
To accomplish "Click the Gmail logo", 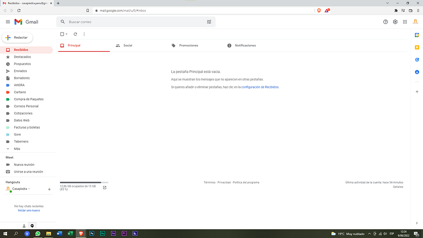I will tap(26, 22).
